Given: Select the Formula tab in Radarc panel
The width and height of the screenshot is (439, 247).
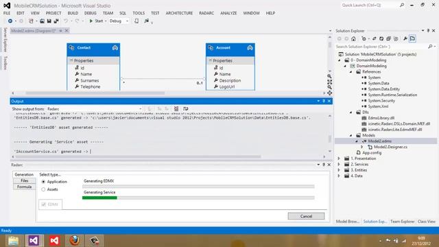Looking at the screenshot, I should tap(25, 187).
